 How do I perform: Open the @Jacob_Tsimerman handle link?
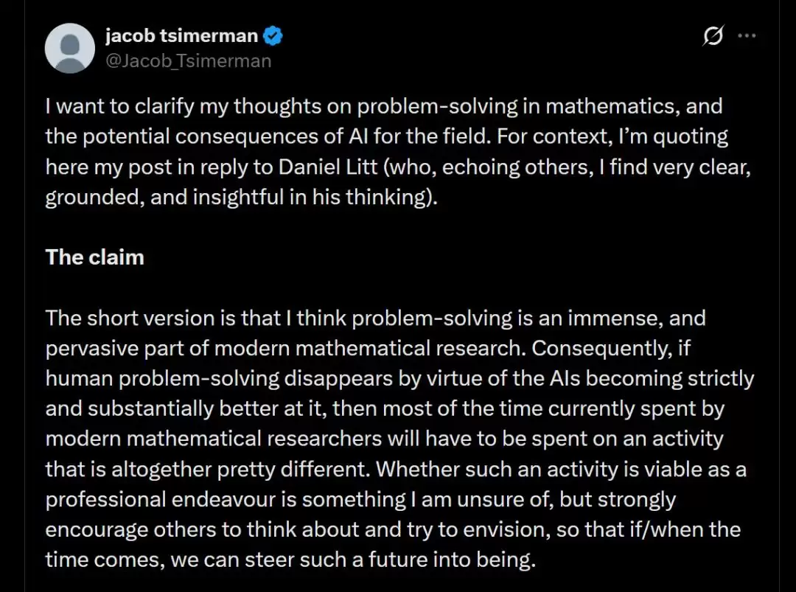tap(189, 61)
